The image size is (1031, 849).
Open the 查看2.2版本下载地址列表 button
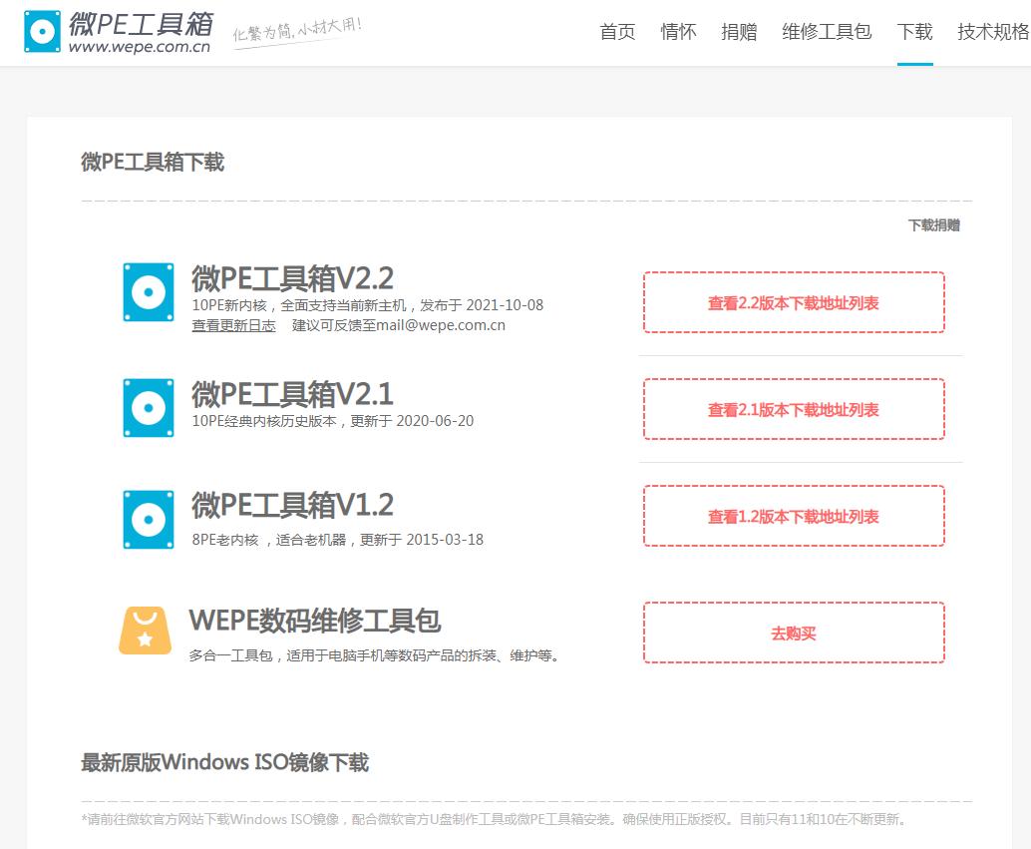coord(794,303)
